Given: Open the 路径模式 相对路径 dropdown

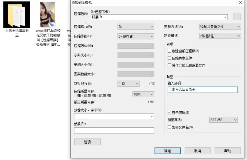Looking at the screenshot, I should tap(220, 36).
